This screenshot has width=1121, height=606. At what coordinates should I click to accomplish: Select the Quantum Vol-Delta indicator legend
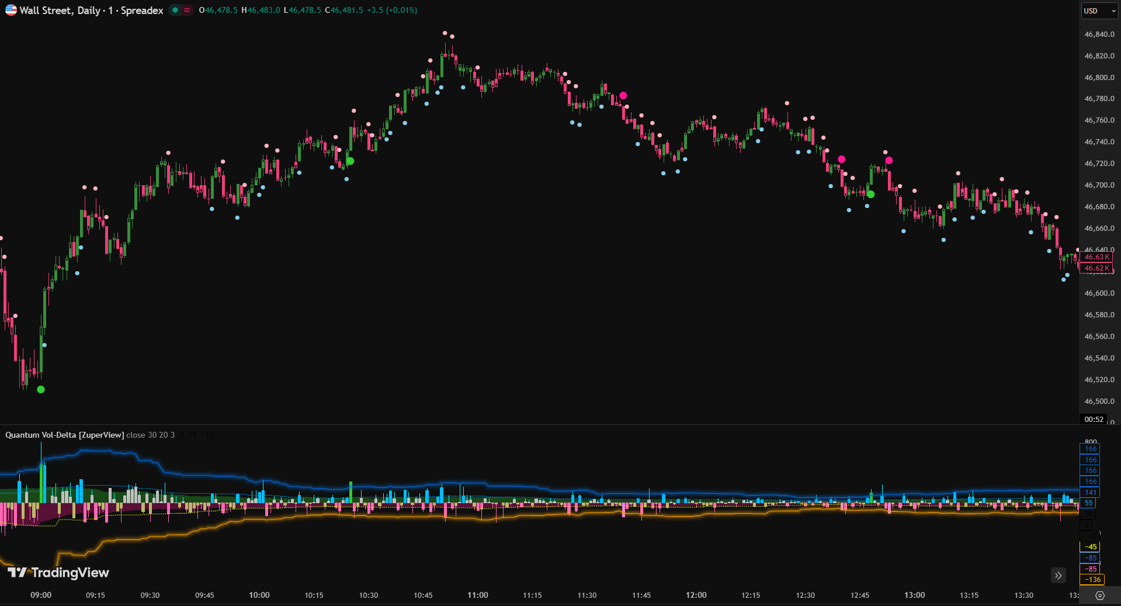[64, 435]
